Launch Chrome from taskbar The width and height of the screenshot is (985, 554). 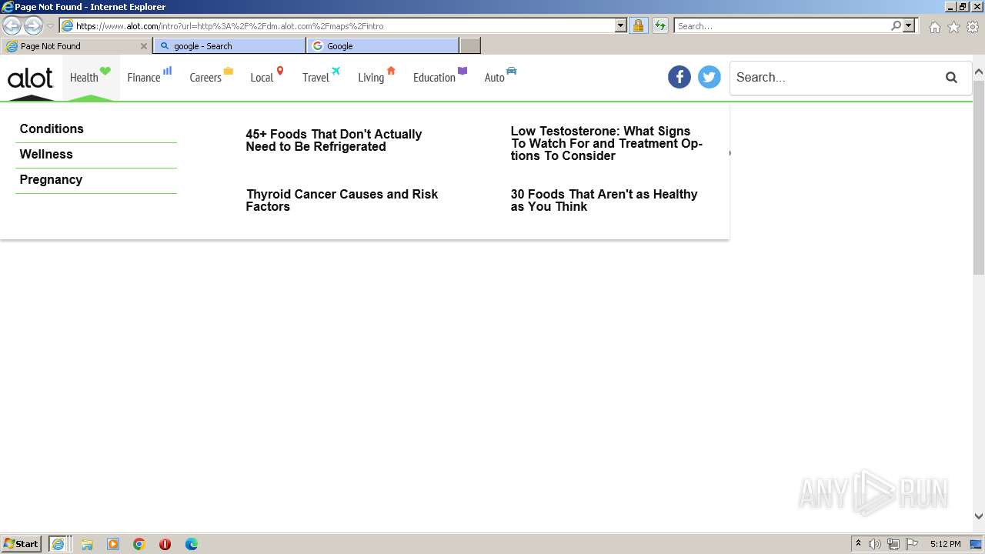click(x=139, y=544)
